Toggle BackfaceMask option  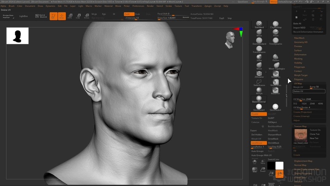click(x=275, y=126)
